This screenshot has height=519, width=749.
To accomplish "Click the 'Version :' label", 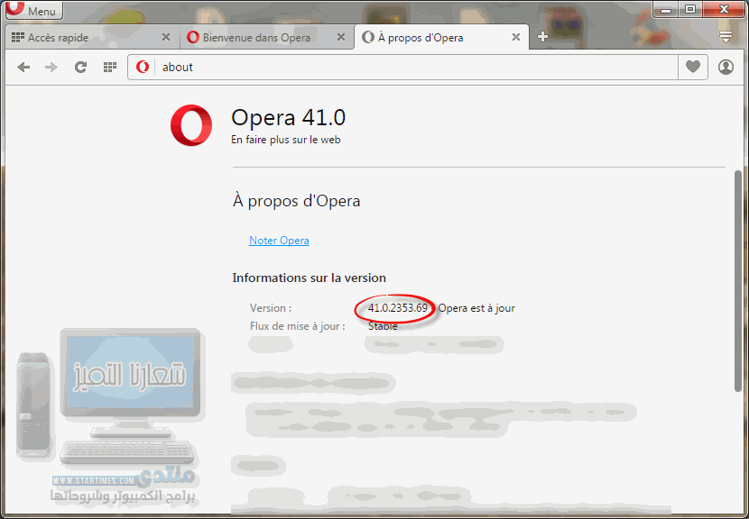I will (x=271, y=308).
